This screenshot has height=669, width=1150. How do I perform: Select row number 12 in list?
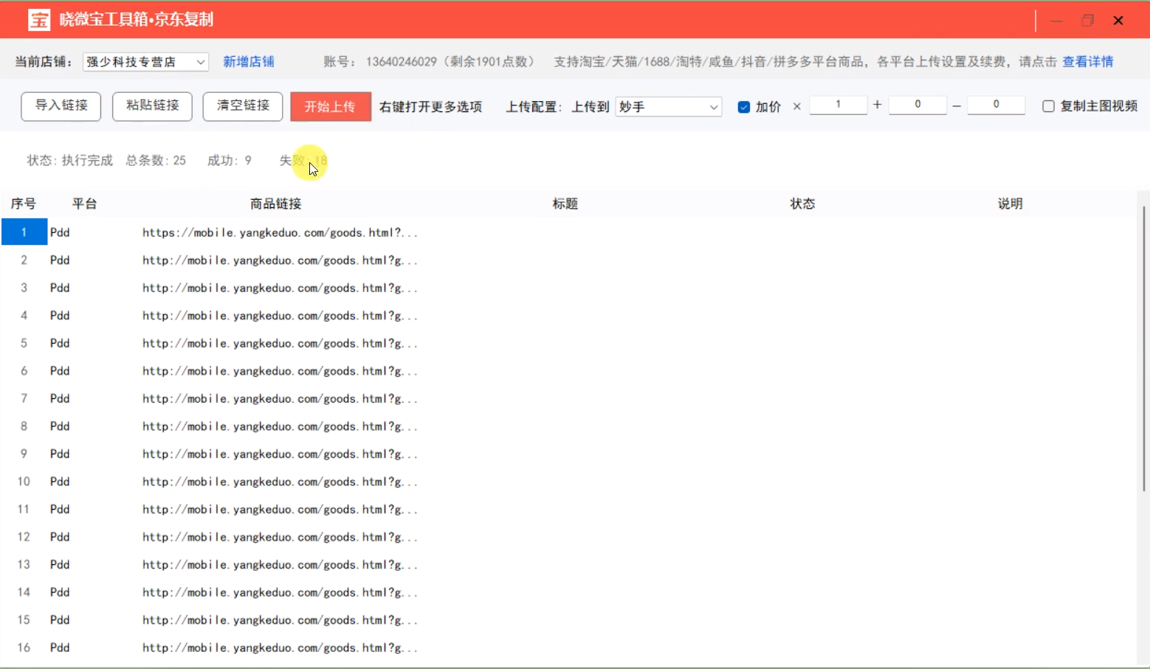pyautogui.click(x=24, y=537)
